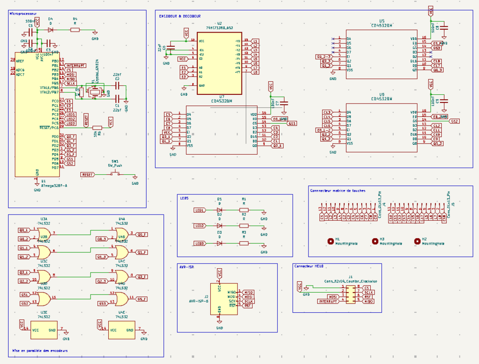The height and width of the screenshot is (364, 479).
Task: Click the INTERRUPT label at PB1
Action: (76, 66)
